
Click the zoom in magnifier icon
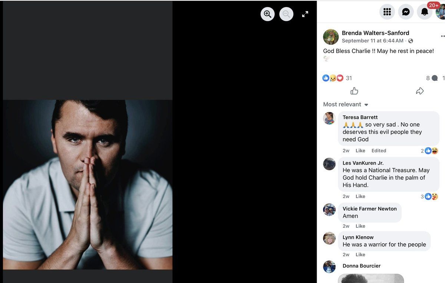(267, 14)
